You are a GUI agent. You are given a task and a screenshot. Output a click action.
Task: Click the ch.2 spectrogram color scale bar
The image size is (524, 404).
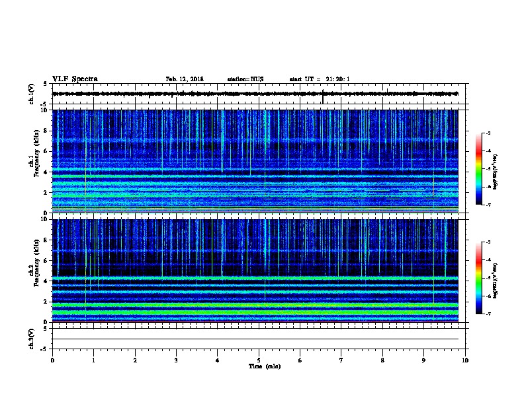pos(478,278)
